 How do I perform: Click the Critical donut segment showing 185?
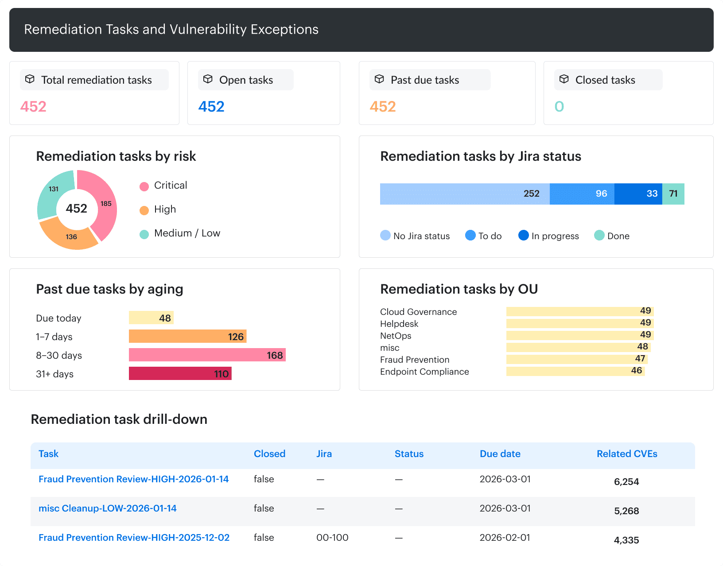[105, 203]
